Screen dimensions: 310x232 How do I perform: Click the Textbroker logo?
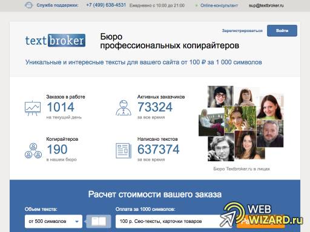click(55, 40)
